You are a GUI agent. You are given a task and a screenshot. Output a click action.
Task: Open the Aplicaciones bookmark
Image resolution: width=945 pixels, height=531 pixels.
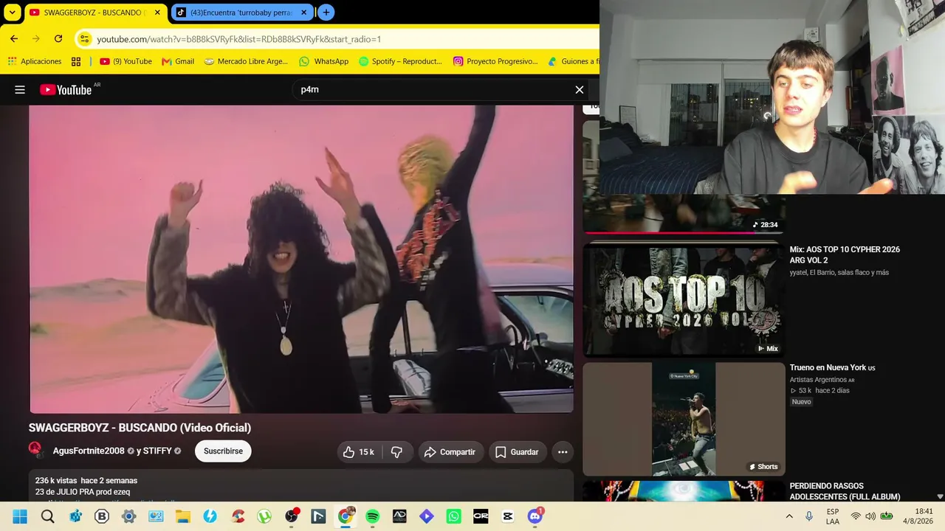tap(35, 61)
